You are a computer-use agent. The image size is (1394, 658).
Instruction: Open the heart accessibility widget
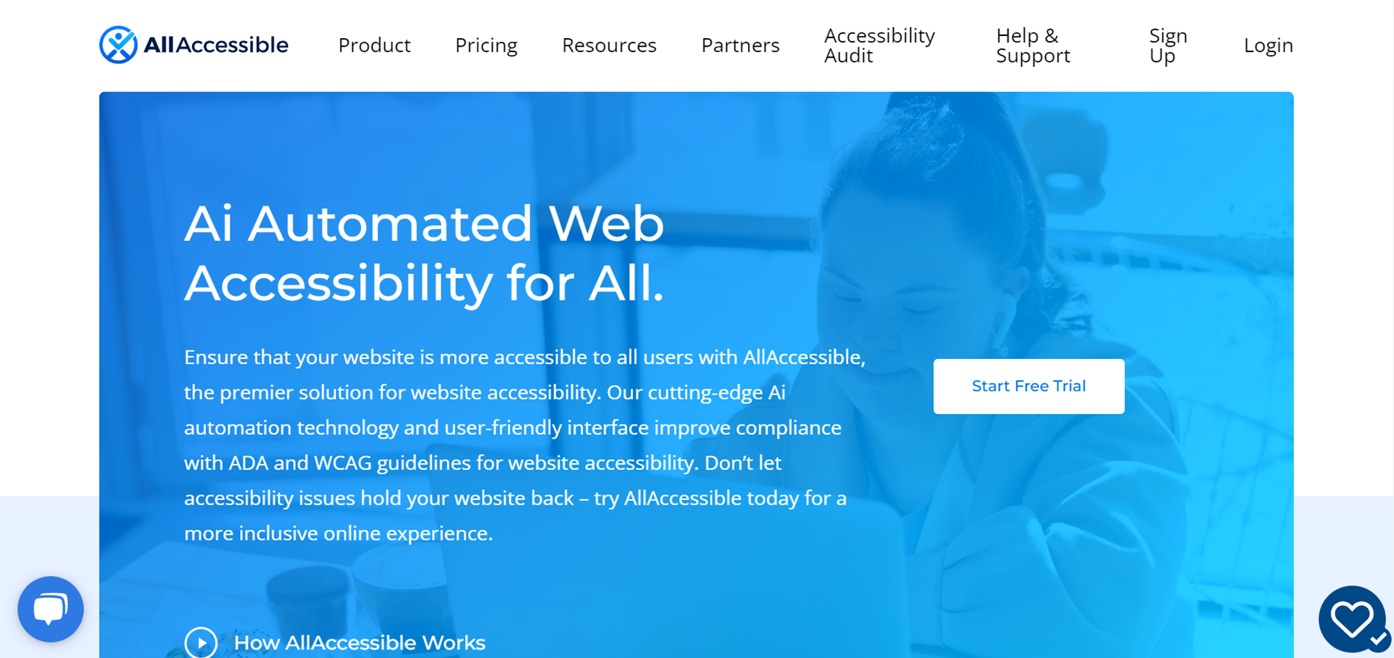point(1352,619)
